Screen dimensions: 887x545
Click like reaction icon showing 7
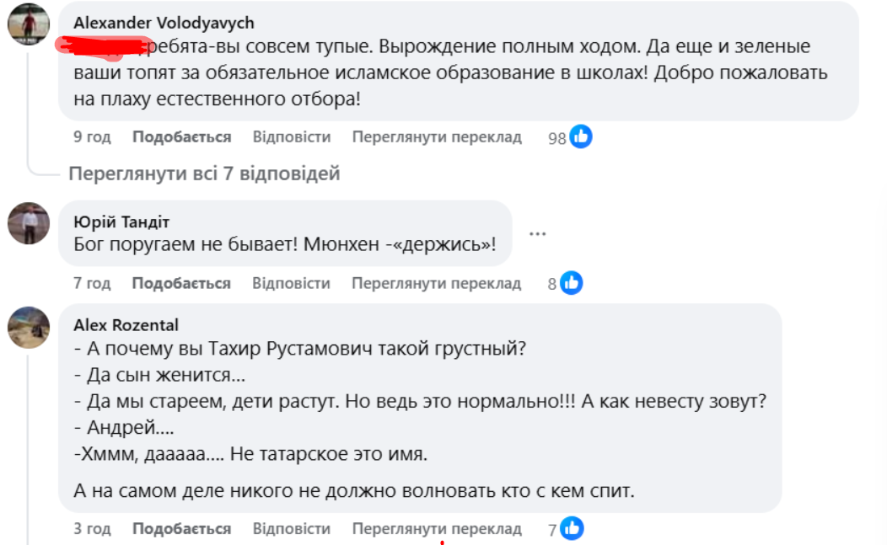tap(572, 529)
